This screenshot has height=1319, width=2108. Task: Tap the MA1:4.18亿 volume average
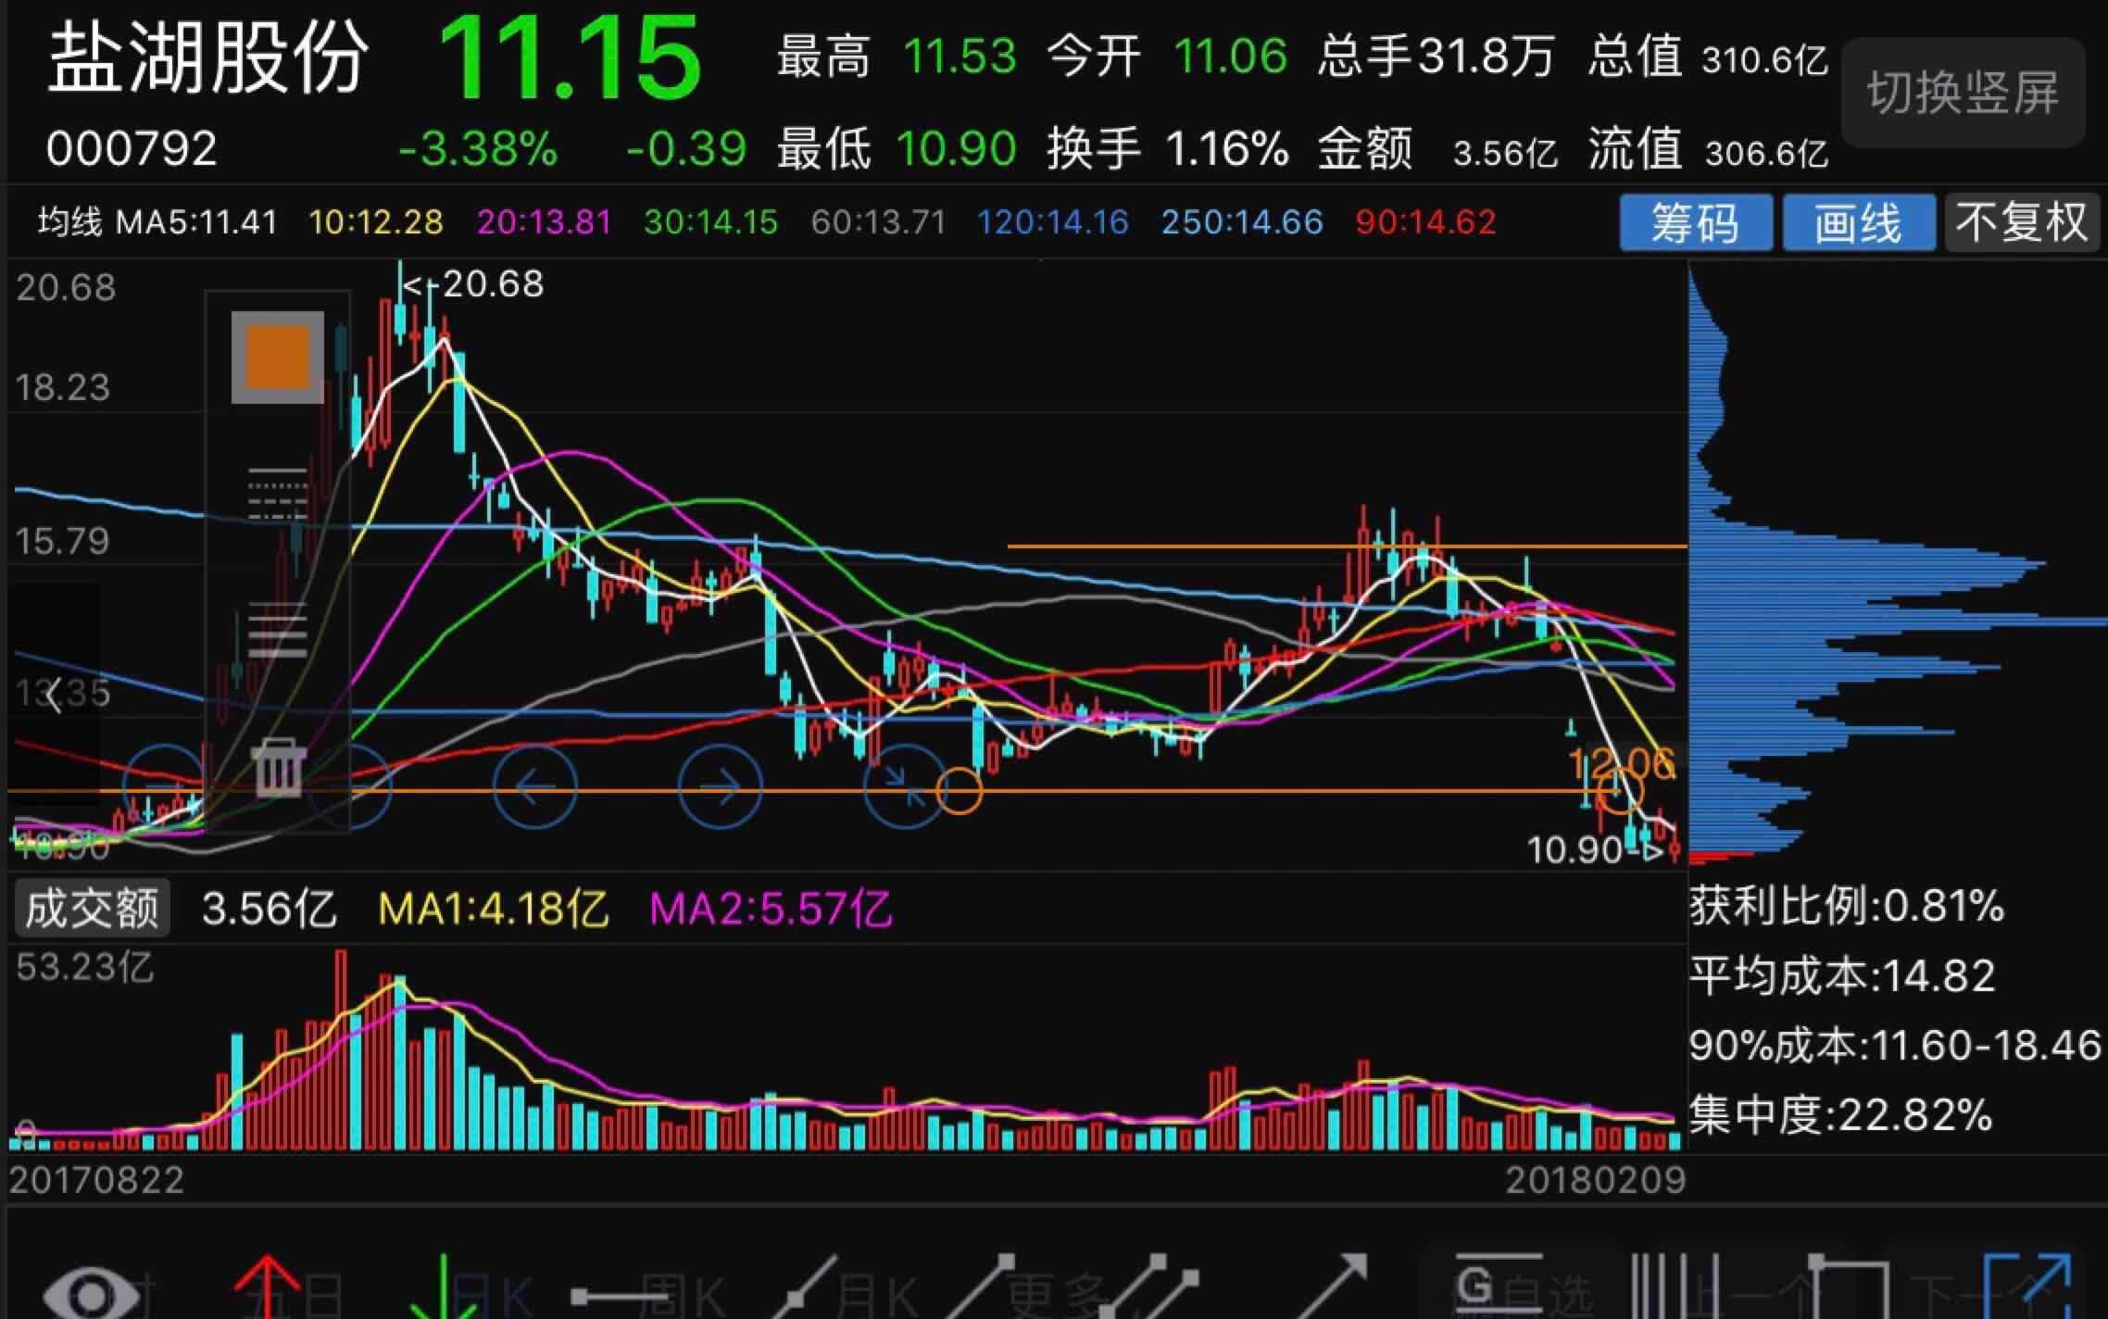click(493, 909)
